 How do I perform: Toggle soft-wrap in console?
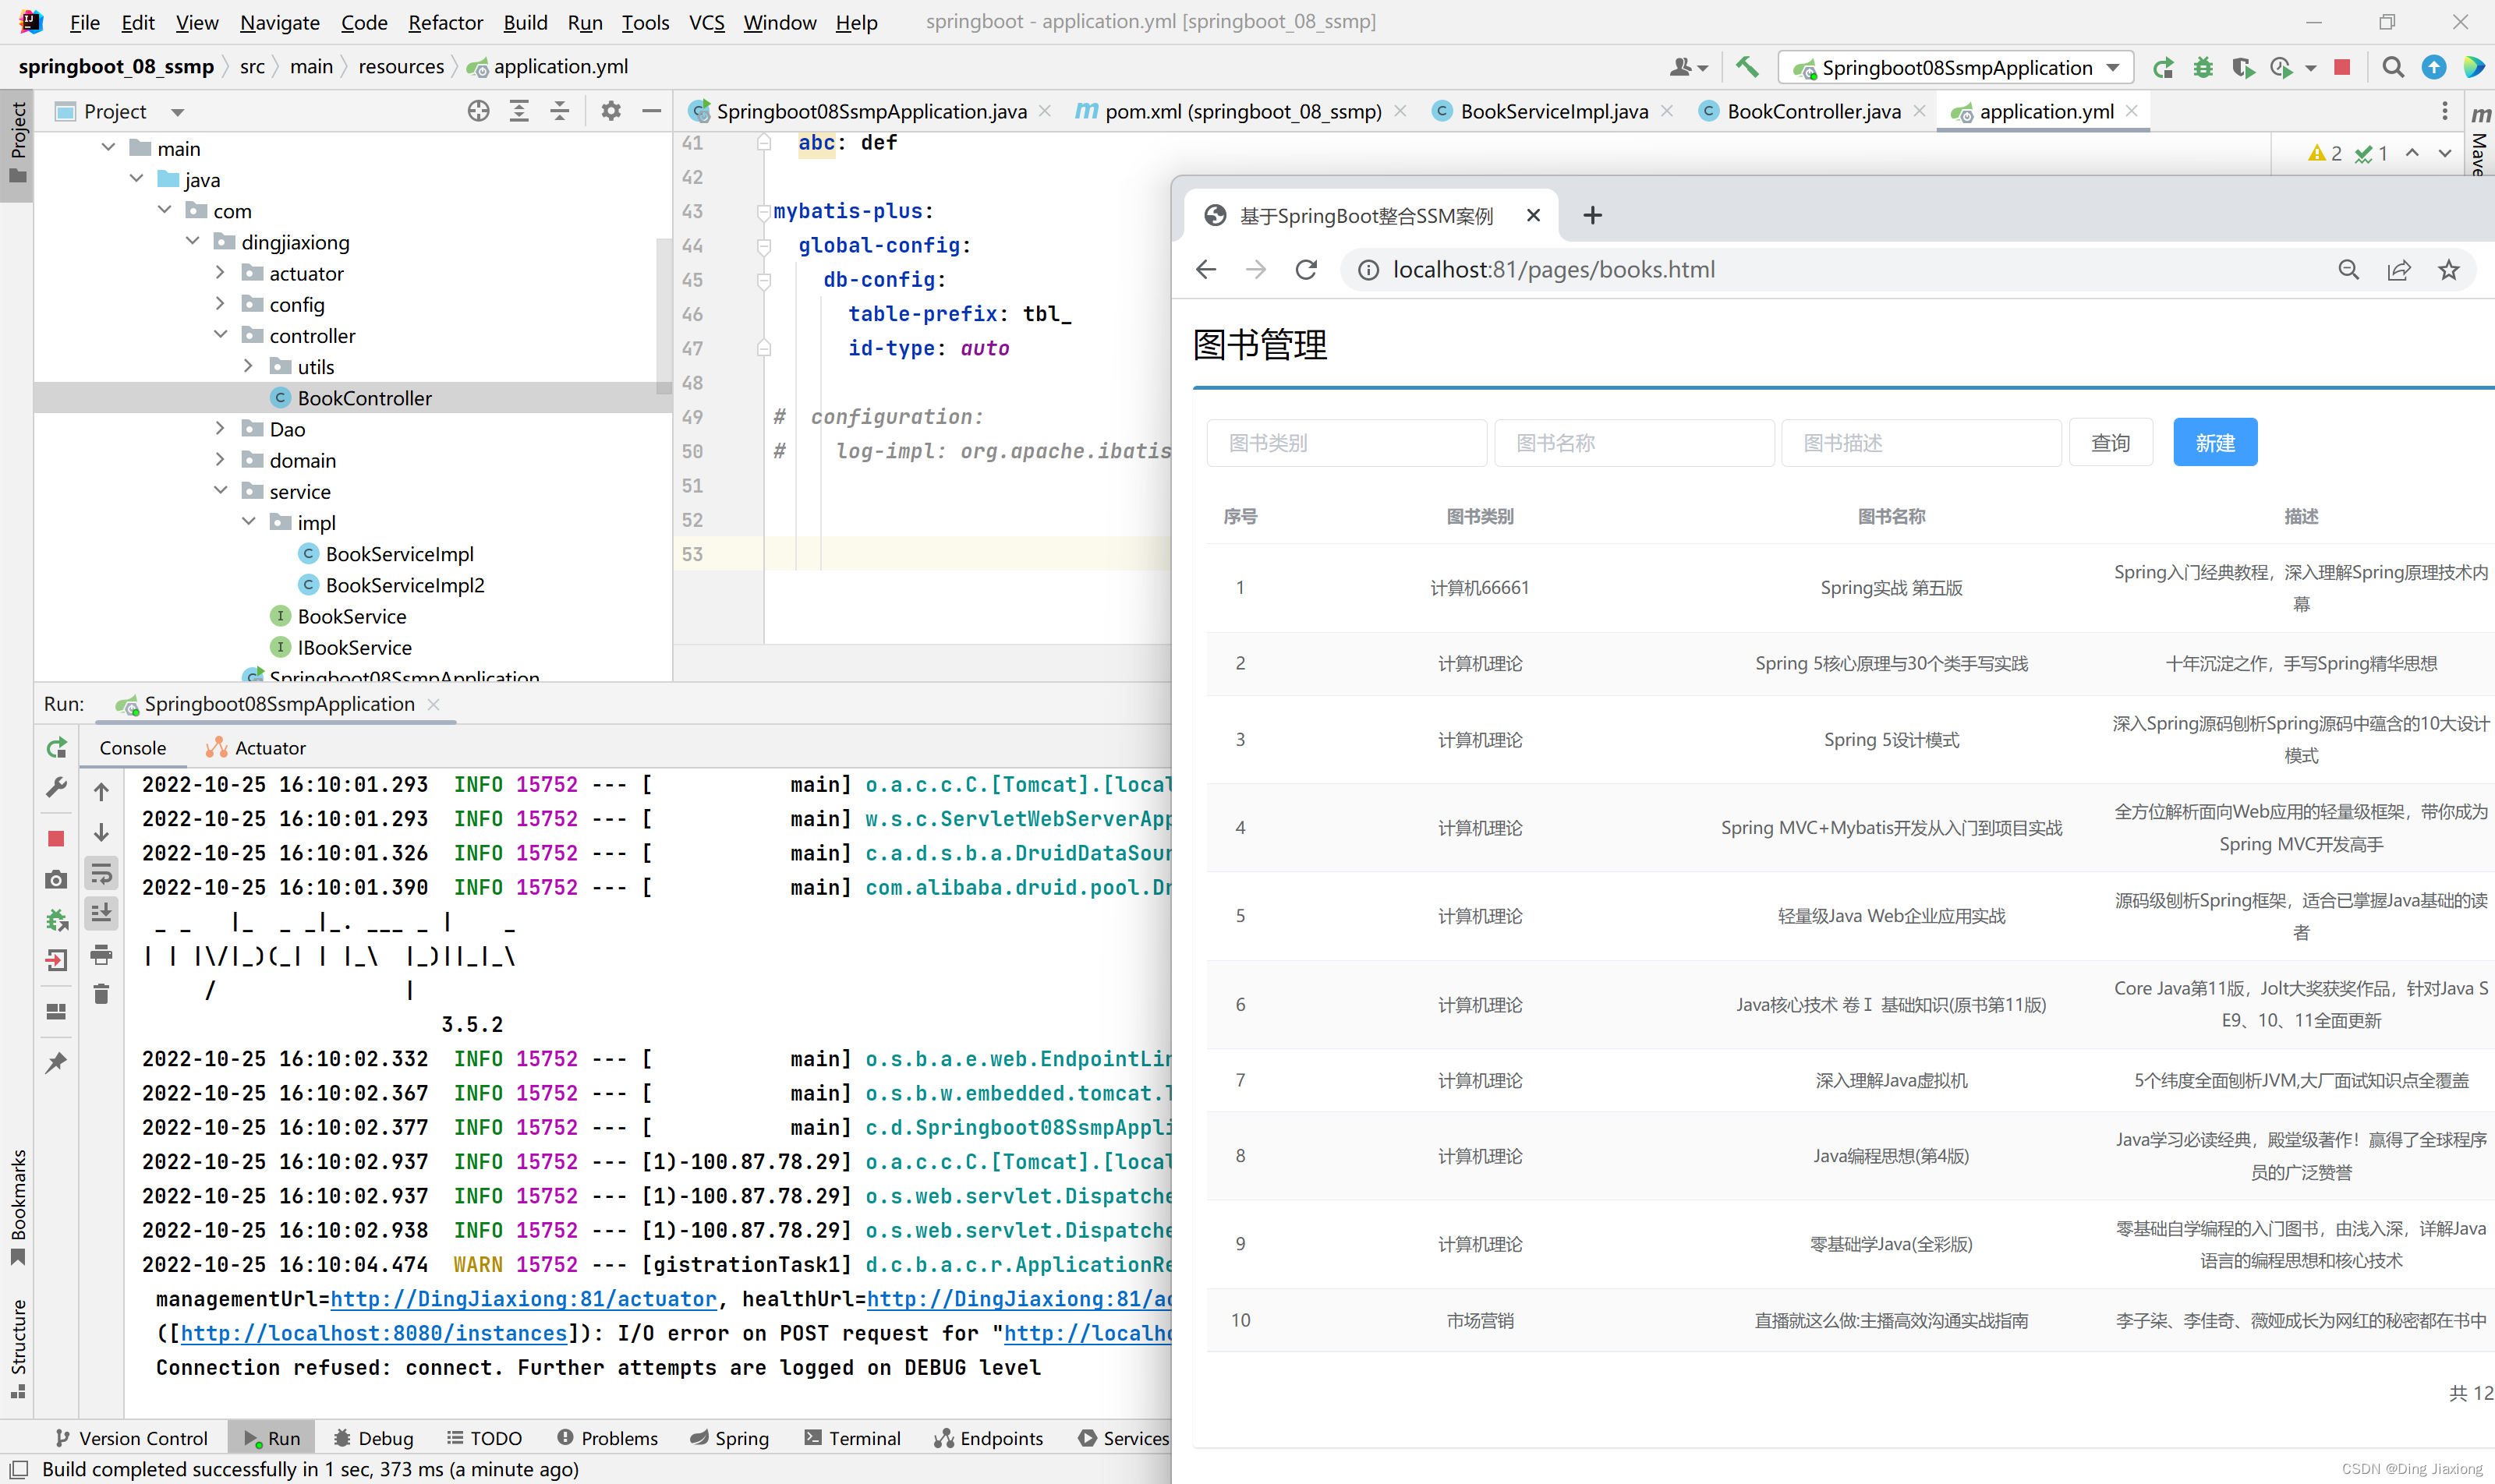(101, 874)
